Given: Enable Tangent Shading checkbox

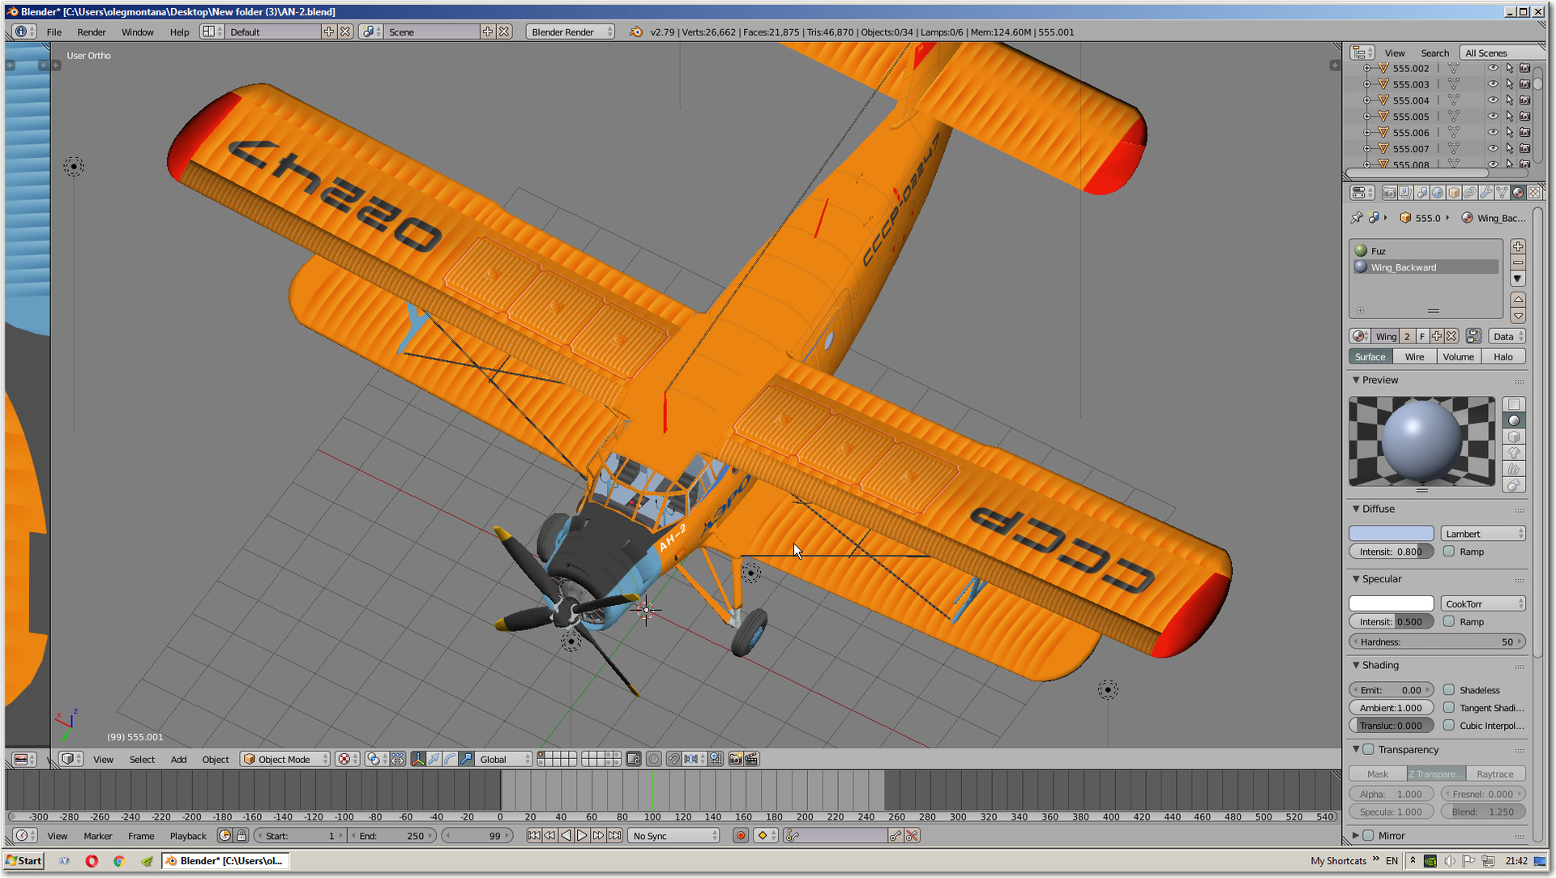Looking at the screenshot, I should point(1449,708).
